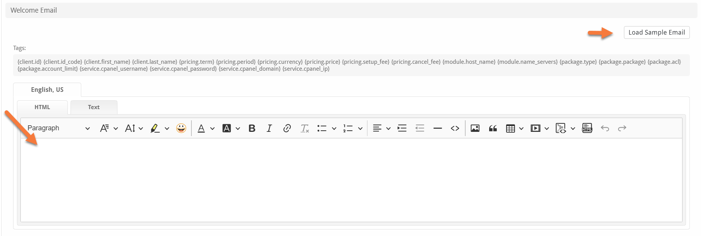Increase indent of the paragraph
Screen dimensions: 701x236
[402, 128]
